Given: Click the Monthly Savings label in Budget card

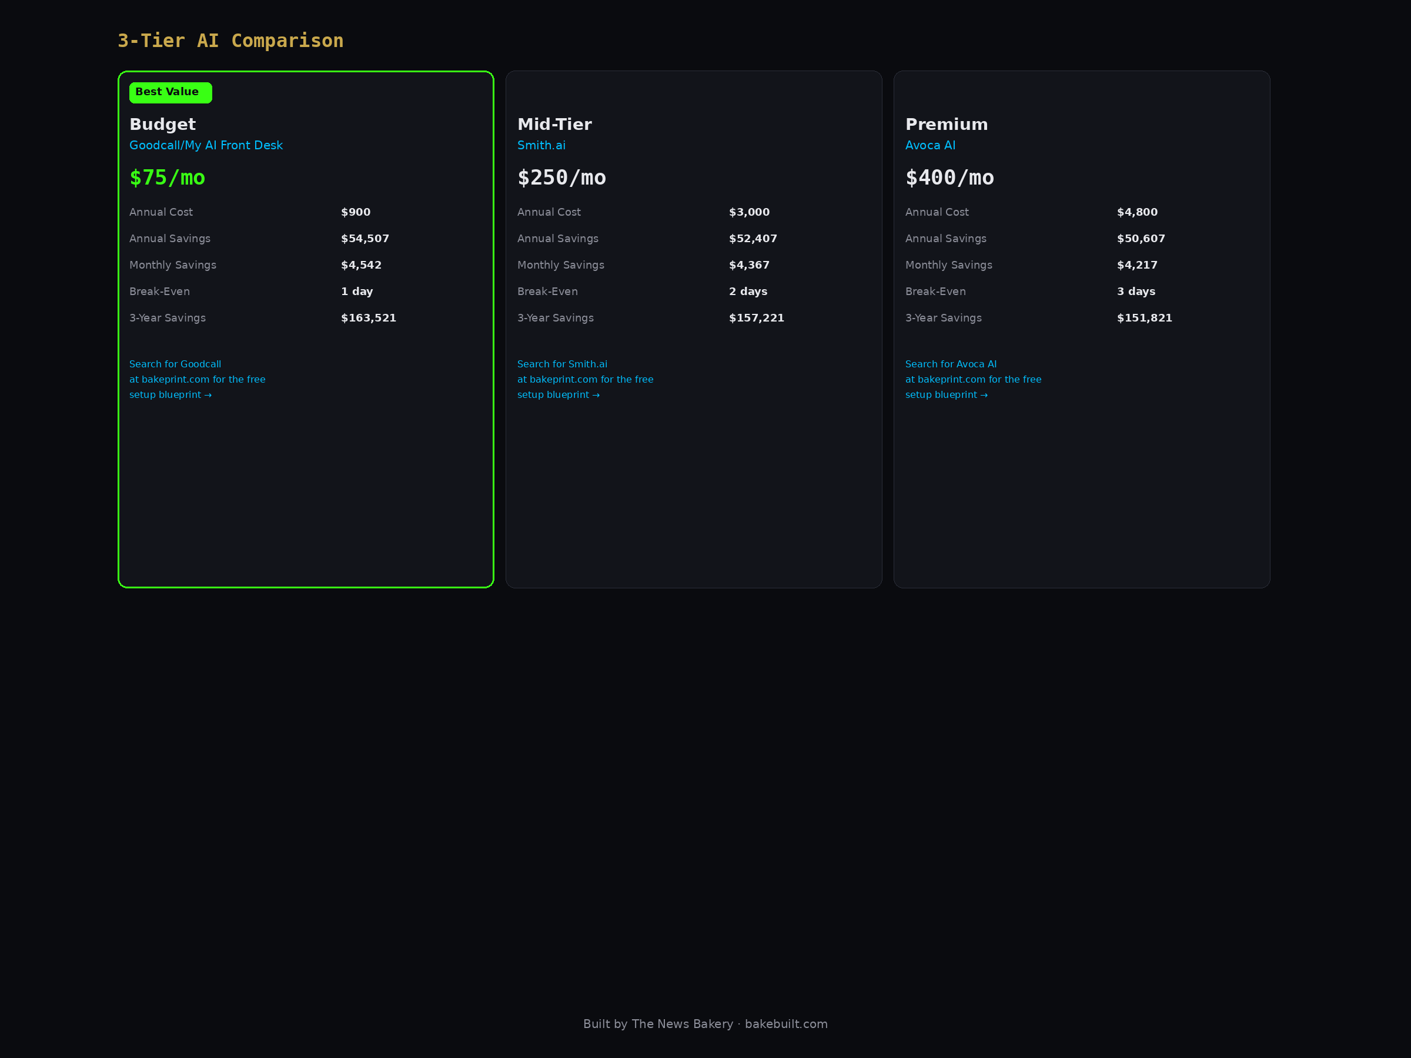Looking at the screenshot, I should [173, 265].
